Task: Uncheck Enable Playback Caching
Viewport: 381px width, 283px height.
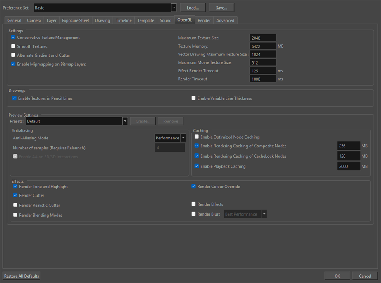Action: pyautogui.click(x=197, y=166)
